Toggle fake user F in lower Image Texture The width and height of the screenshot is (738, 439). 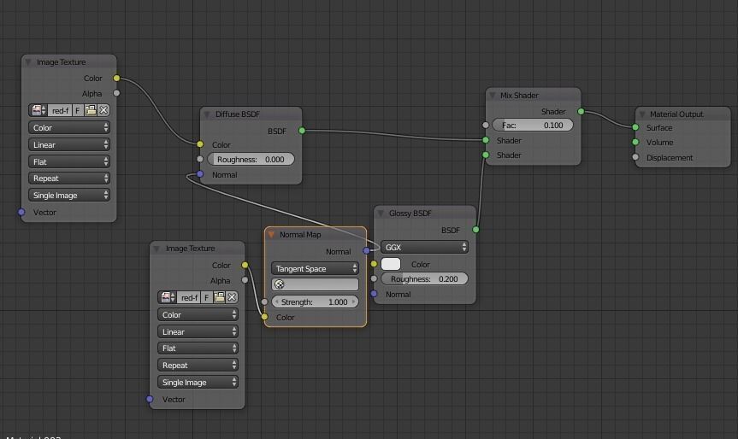click(207, 297)
